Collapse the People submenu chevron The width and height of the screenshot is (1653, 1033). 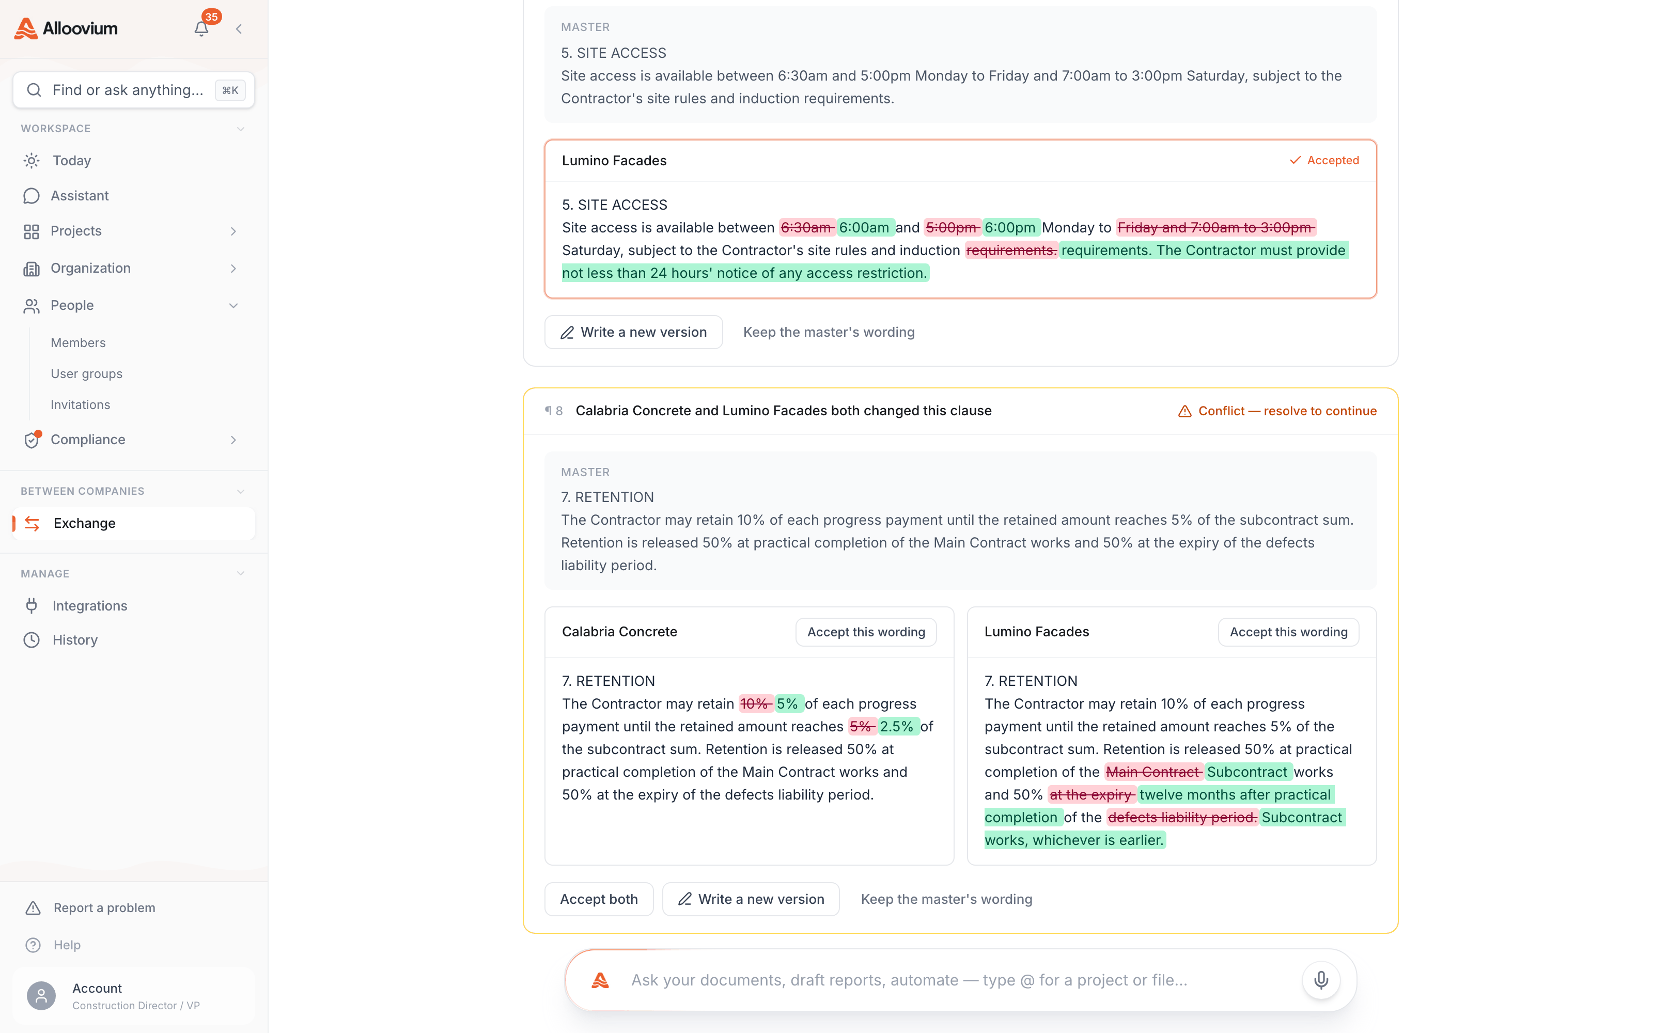point(233,305)
